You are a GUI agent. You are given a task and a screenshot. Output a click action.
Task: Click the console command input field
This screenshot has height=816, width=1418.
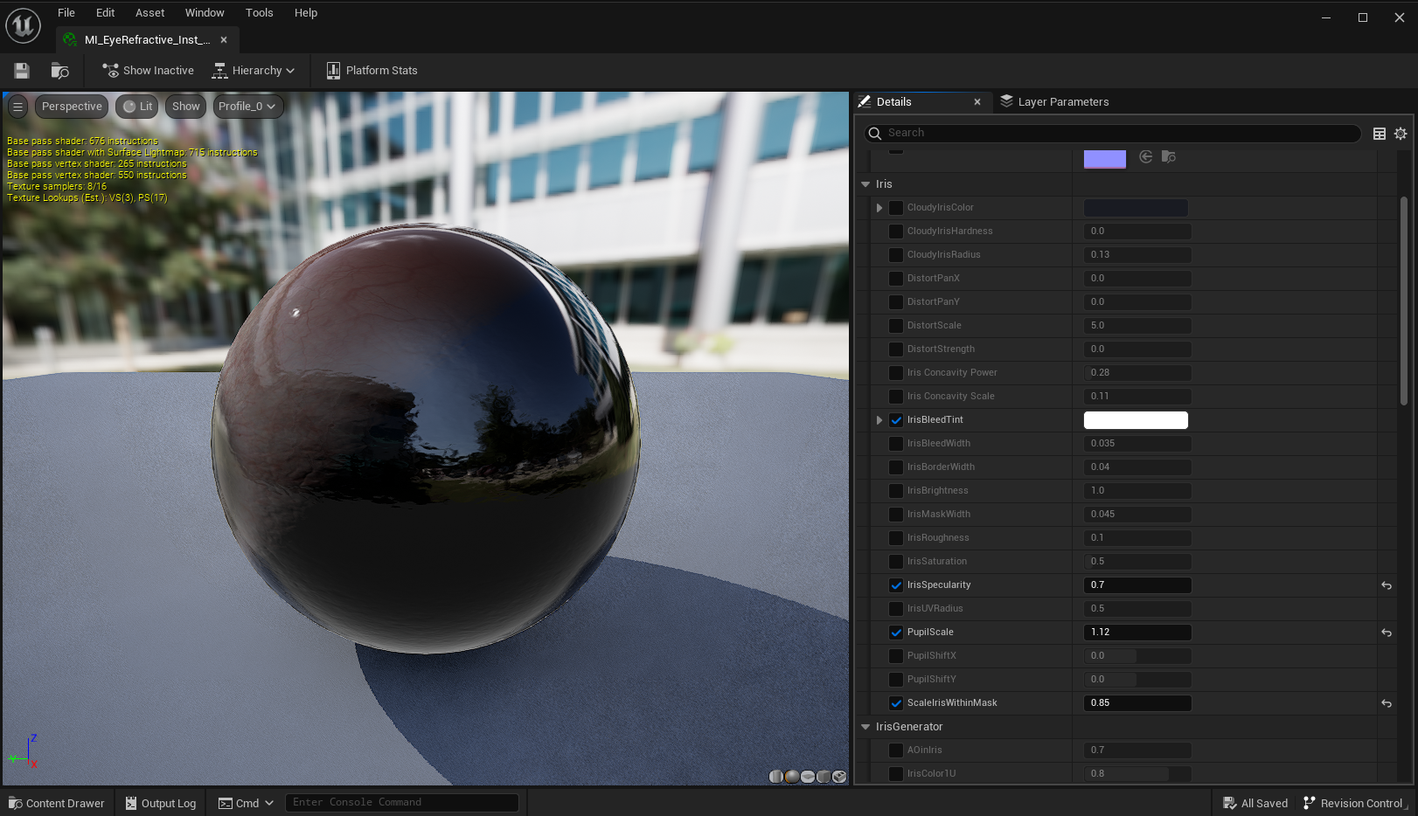(402, 803)
